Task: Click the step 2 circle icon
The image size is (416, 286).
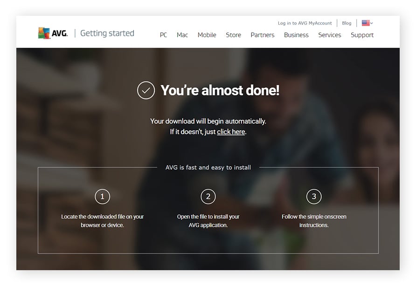Action: pyautogui.click(x=208, y=197)
